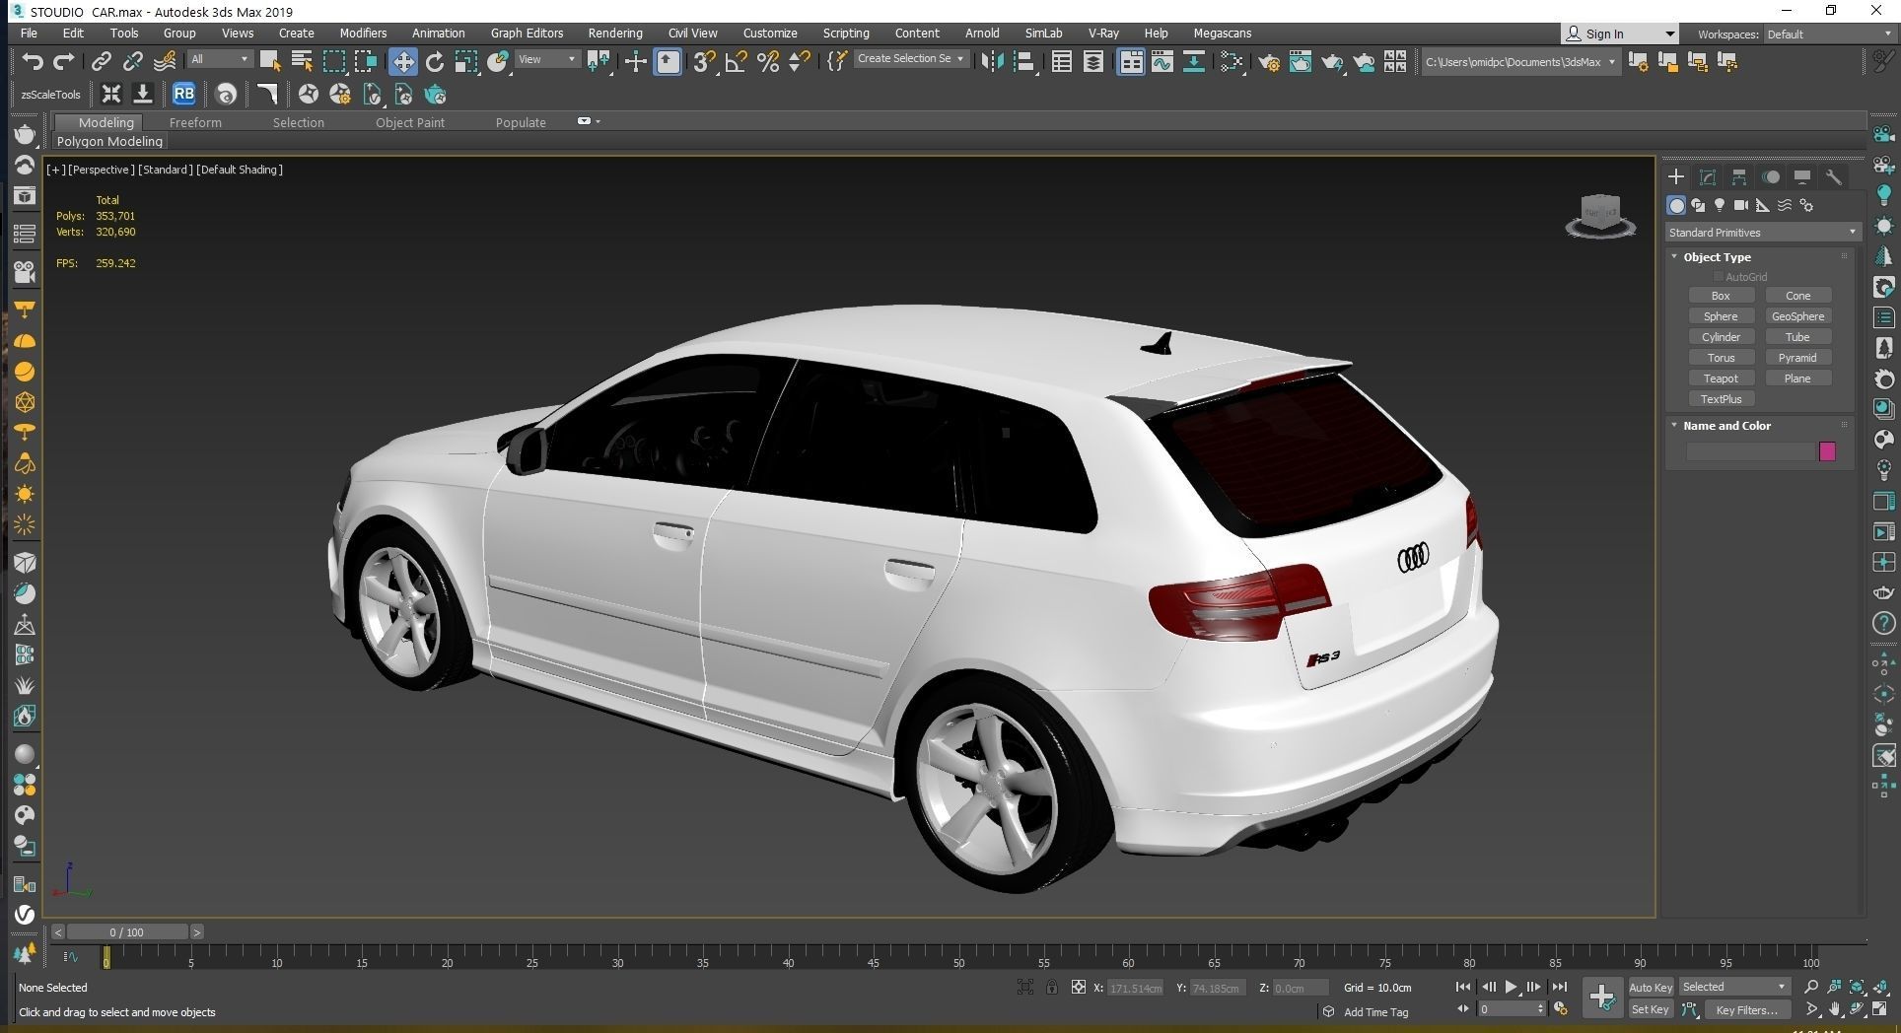This screenshot has height=1033, width=1901.
Task: Click the GeoSphere primitive button
Action: (x=1797, y=316)
